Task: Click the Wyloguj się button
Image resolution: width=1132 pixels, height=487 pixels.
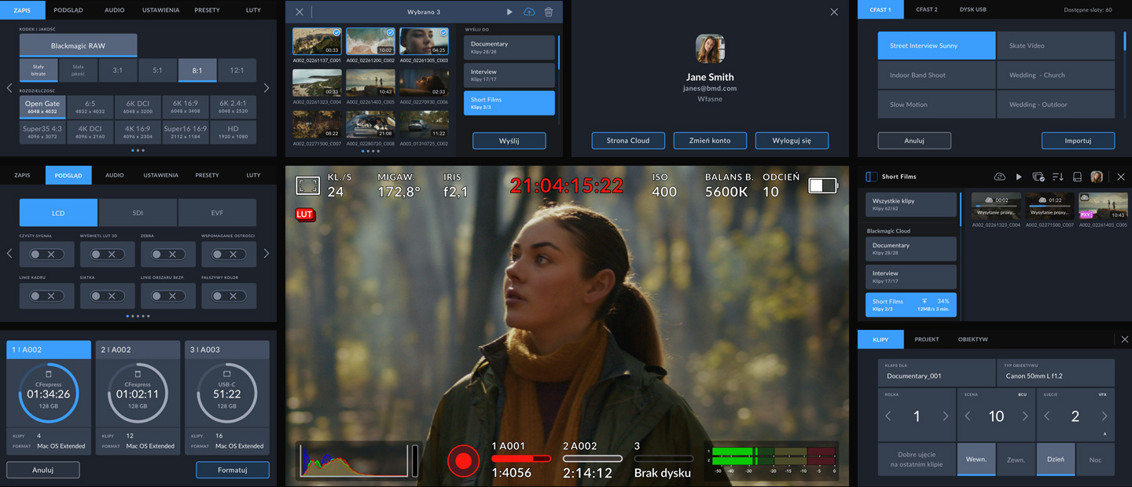Action: (792, 141)
